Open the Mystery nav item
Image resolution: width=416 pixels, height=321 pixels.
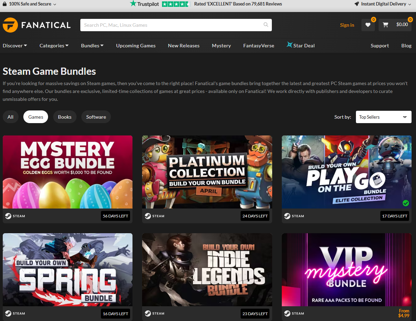221,46
